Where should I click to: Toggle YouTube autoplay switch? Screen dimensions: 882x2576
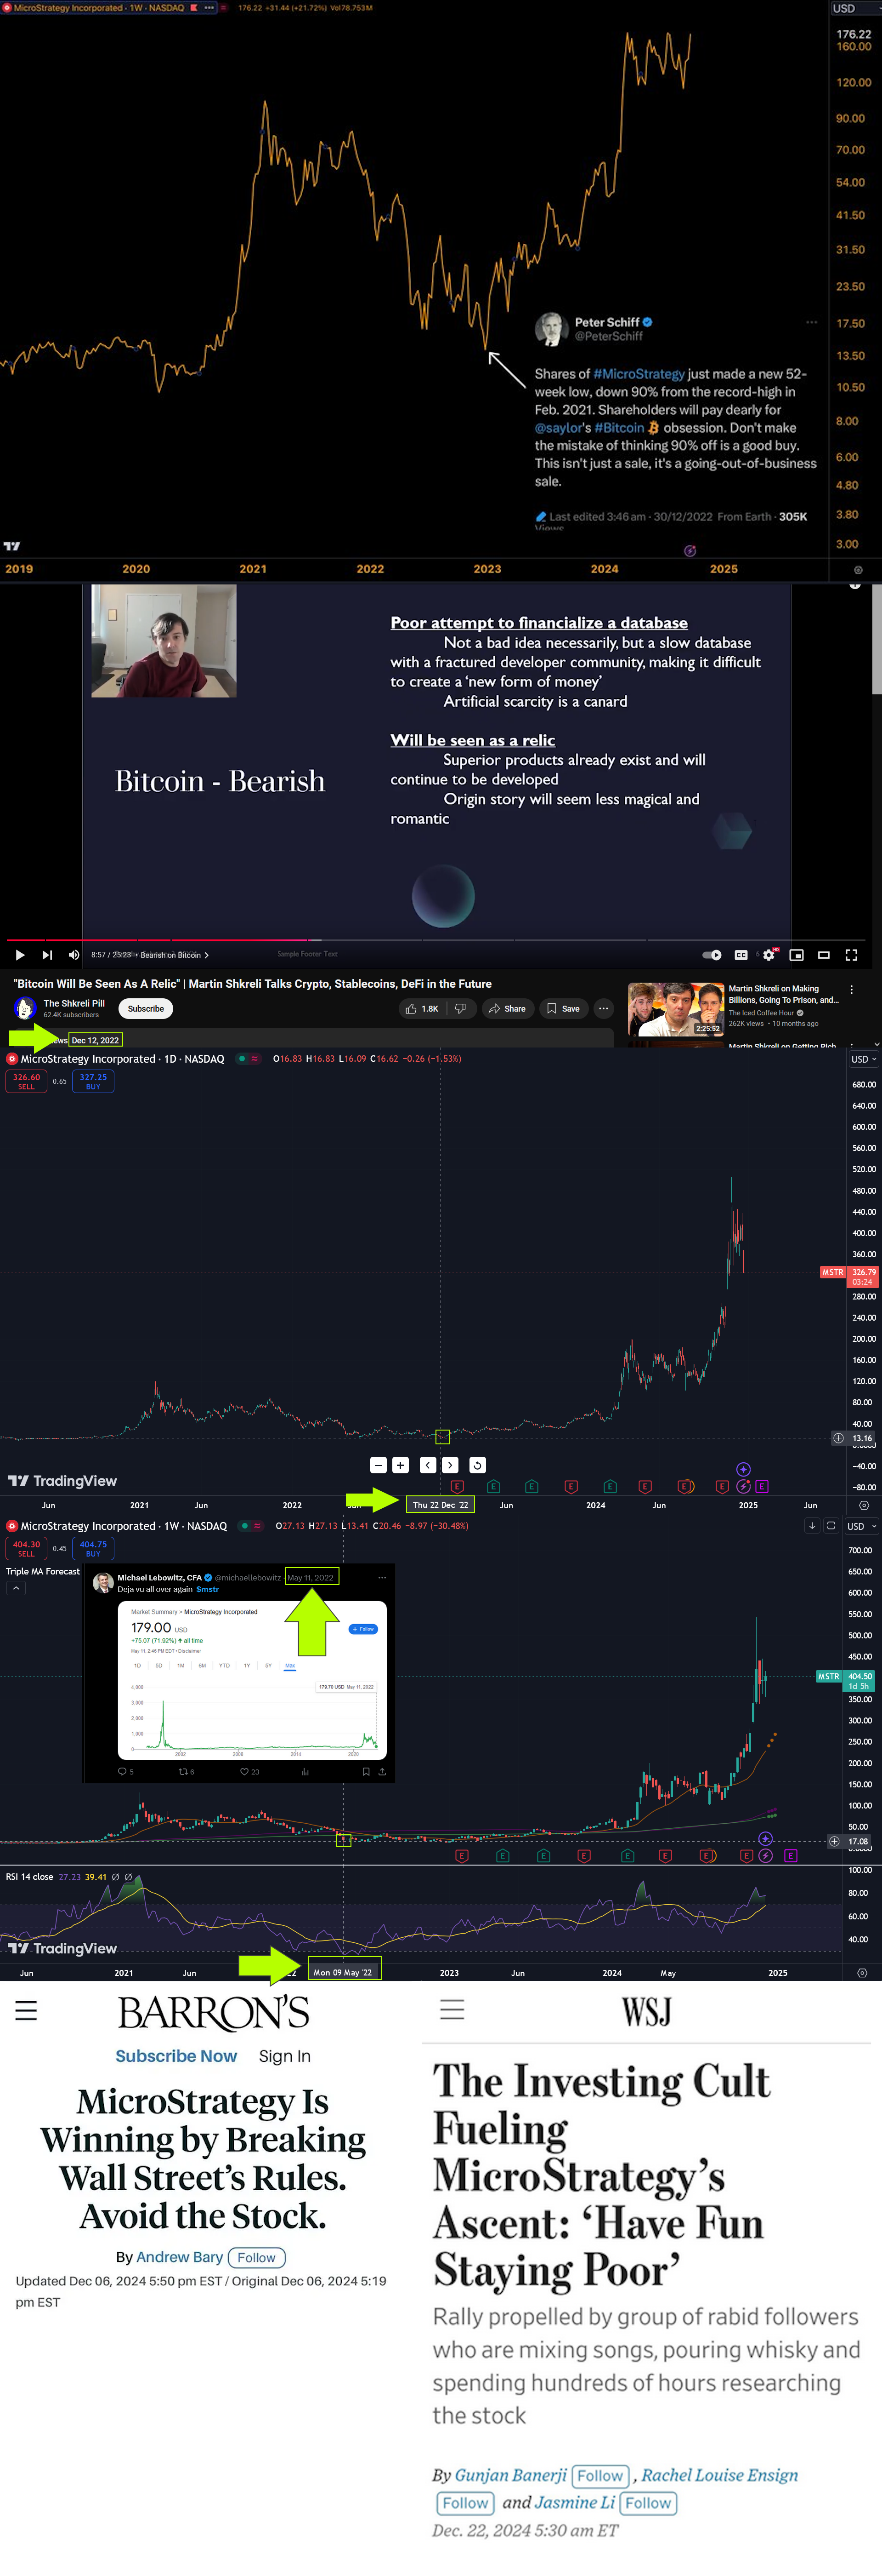click(x=712, y=955)
